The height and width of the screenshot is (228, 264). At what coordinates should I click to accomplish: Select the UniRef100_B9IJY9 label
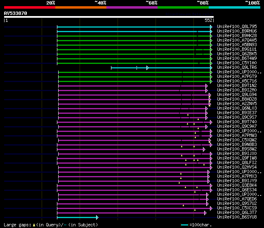pyautogui.click(x=237, y=181)
